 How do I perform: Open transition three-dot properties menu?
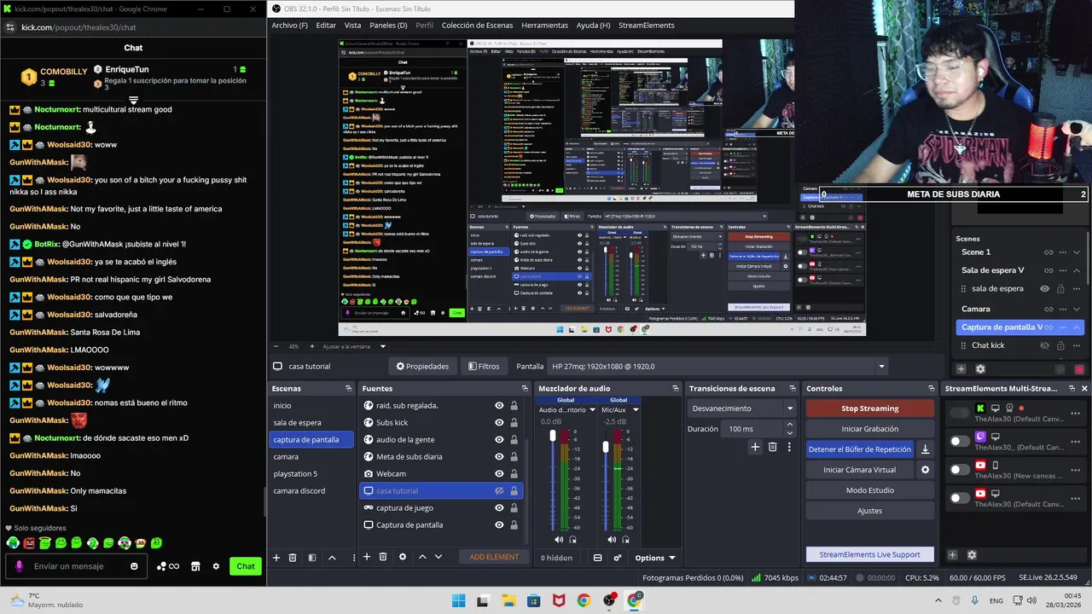(x=789, y=447)
